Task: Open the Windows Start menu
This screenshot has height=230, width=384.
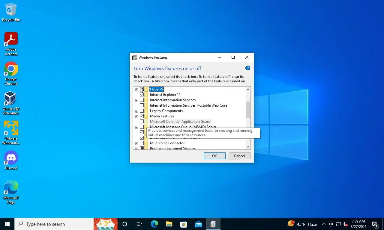Action: (7, 224)
